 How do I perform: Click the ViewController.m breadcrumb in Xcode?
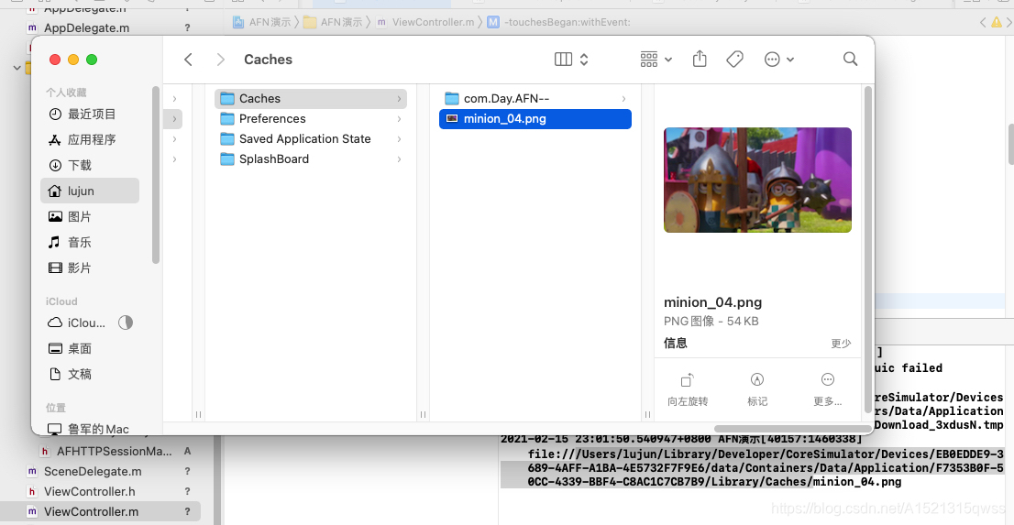pos(424,23)
